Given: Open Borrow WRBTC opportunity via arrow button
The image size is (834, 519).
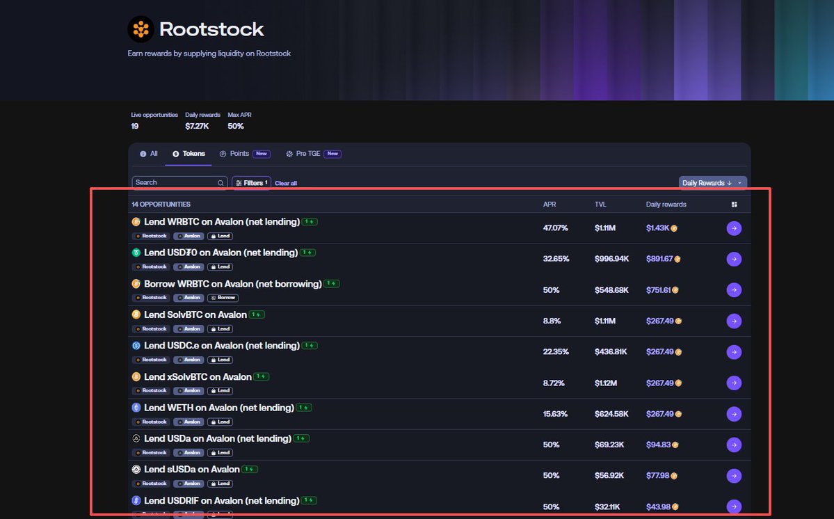Looking at the screenshot, I should click(x=734, y=290).
